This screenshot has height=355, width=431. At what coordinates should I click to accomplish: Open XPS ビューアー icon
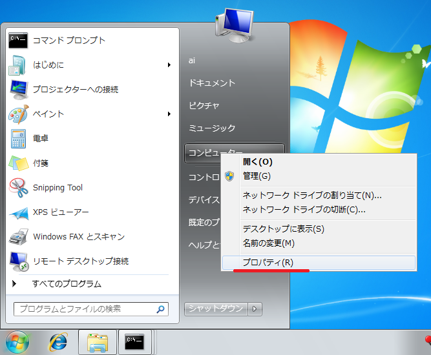click(18, 212)
